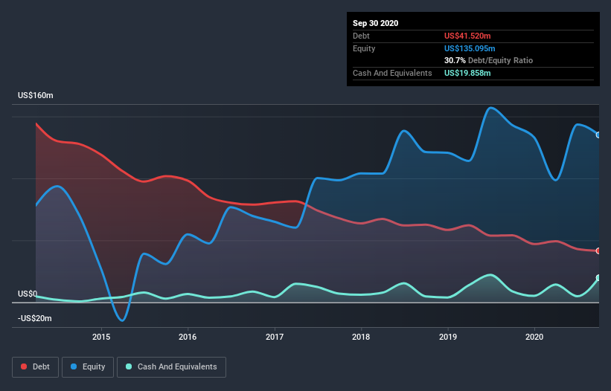Click the 30.7% Debt/Equity Ratio text
The width and height of the screenshot is (611, 391).
pyautogui.click(x=489, y=60)
